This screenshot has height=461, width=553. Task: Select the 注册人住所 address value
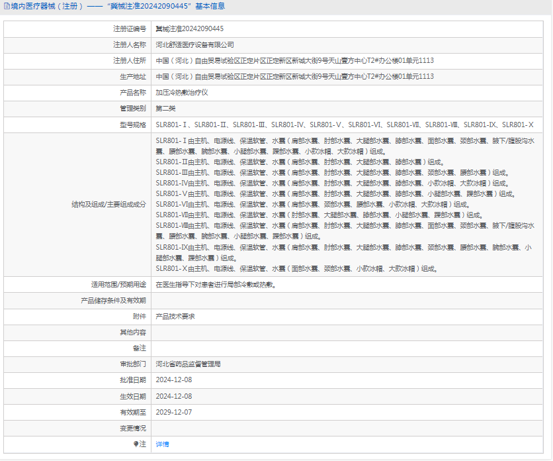coord(295,61)
